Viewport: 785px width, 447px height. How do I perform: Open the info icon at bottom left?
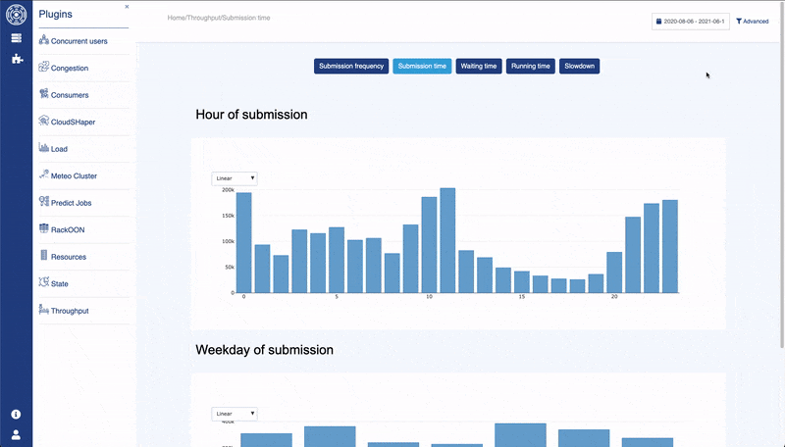tap(16, 415)
